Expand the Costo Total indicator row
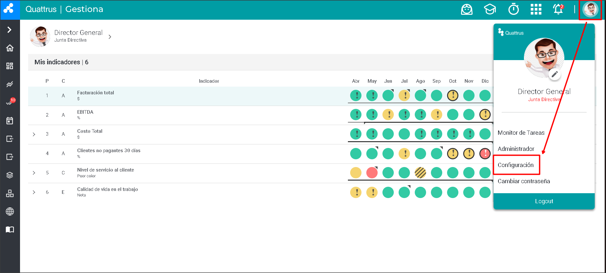Screen dimensions: 606x273 [x=34, y=134]
